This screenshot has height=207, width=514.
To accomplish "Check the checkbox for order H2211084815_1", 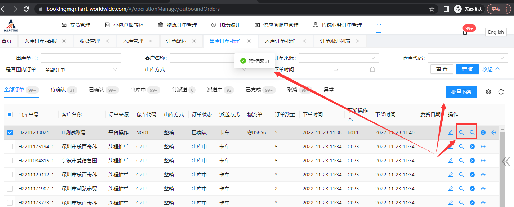I will pyautogui.click(x=10, y=161).
